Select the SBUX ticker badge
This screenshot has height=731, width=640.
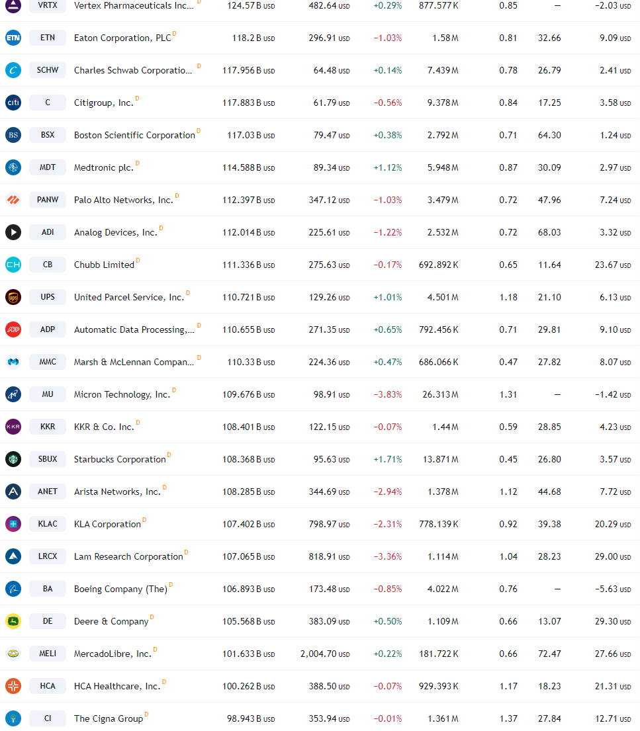pyautogui.click(x=48, y=459)
